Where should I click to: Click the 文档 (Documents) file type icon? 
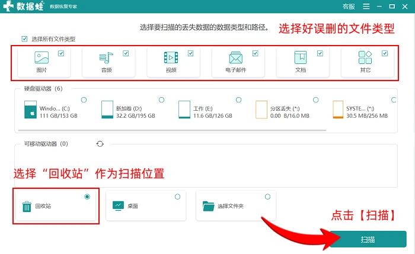pyautogui.click(x=301, y=58)
